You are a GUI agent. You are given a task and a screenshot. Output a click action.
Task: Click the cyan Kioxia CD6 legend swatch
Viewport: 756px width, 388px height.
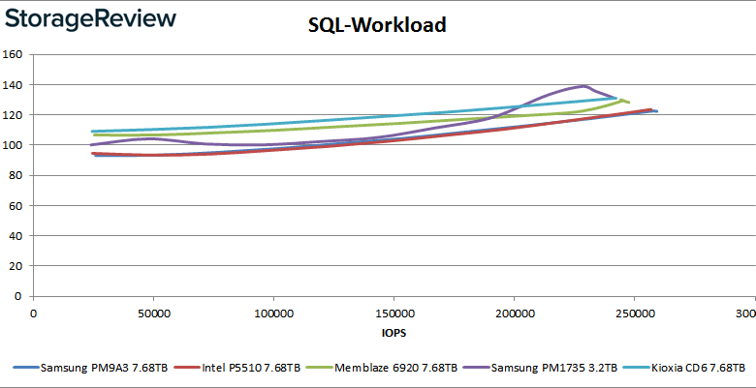point(636,368)
